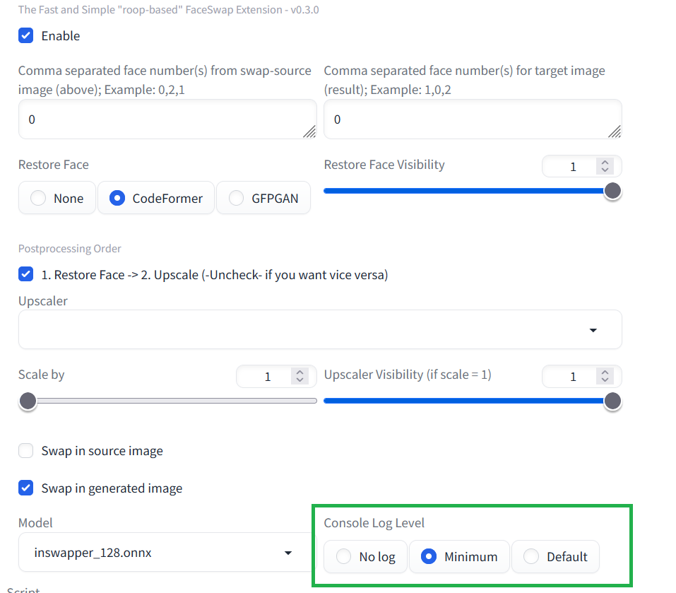This screenshot has height=593, width=676.
Task: Disable Swap in generated image
Action: [25, 488]
